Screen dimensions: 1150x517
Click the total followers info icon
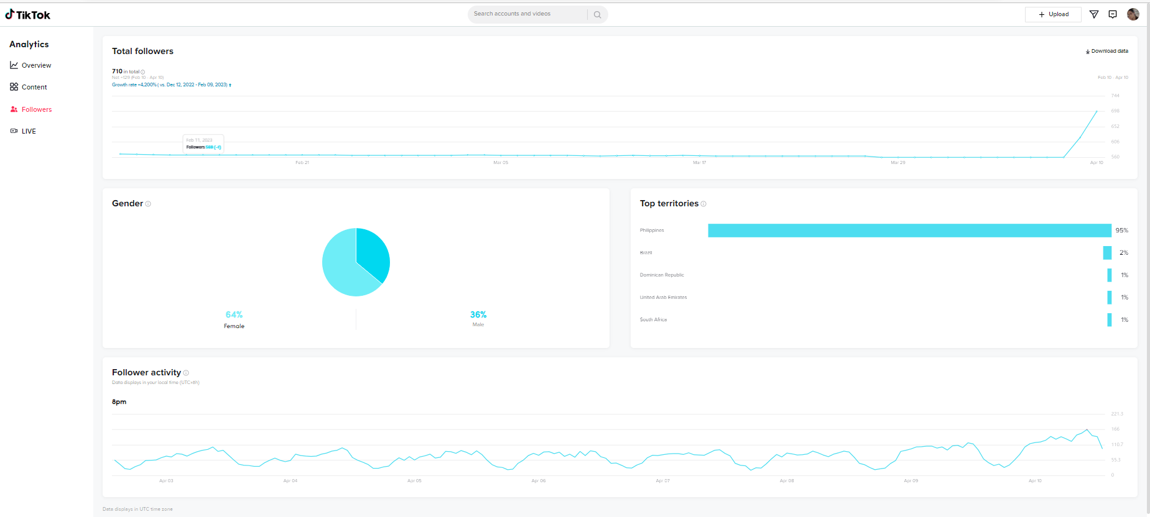point(143,72)
